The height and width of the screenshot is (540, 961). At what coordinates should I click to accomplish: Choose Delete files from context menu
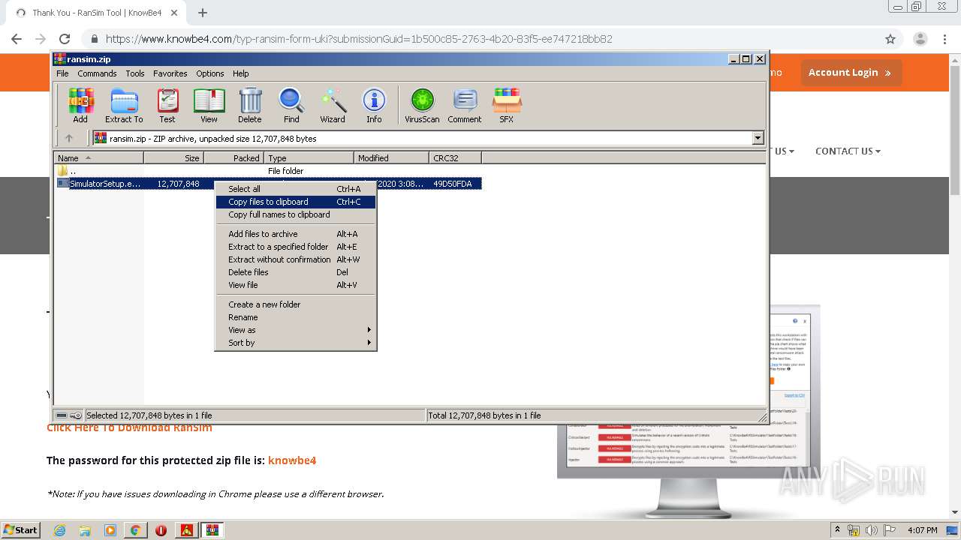click(x=295, y=272)
